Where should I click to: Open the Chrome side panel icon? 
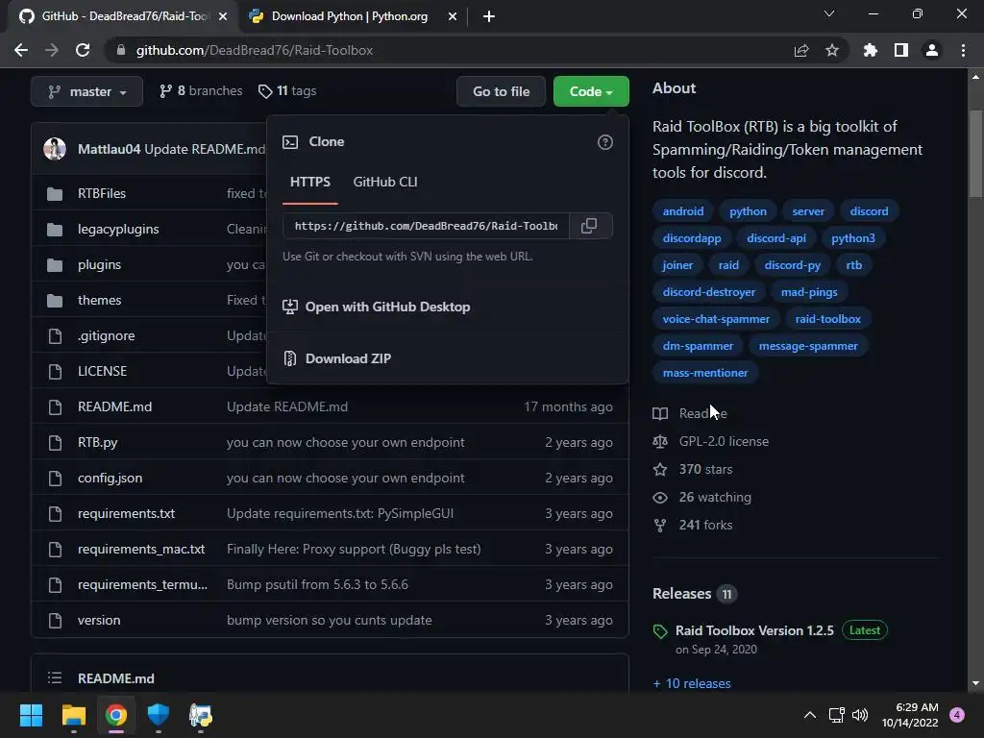click(x=901, y=50)
